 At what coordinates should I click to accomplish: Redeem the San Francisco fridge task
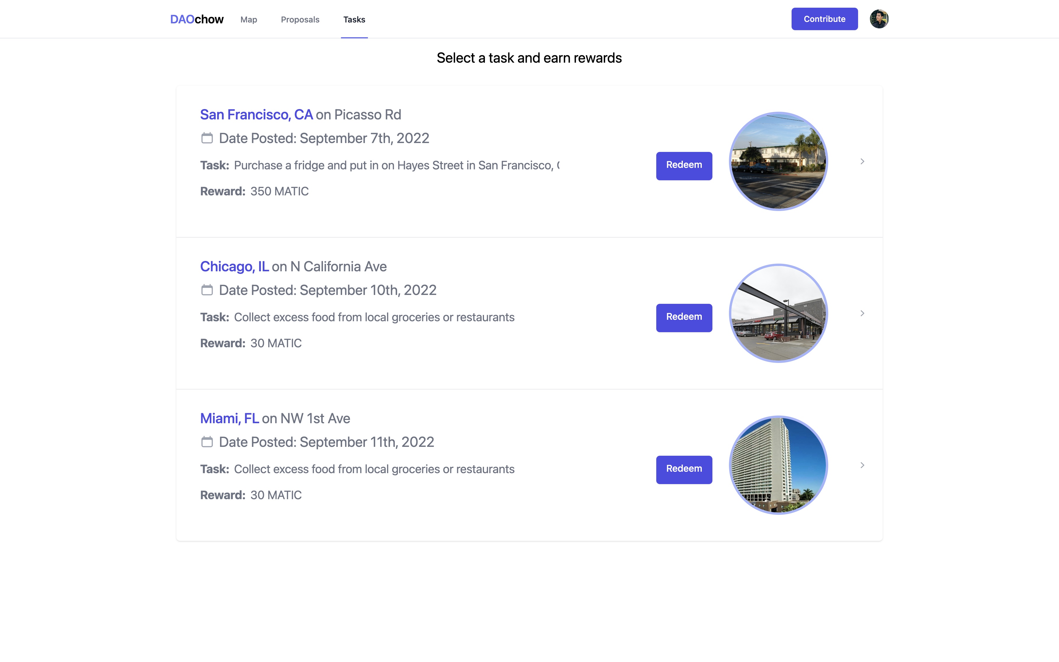[683, 165]
